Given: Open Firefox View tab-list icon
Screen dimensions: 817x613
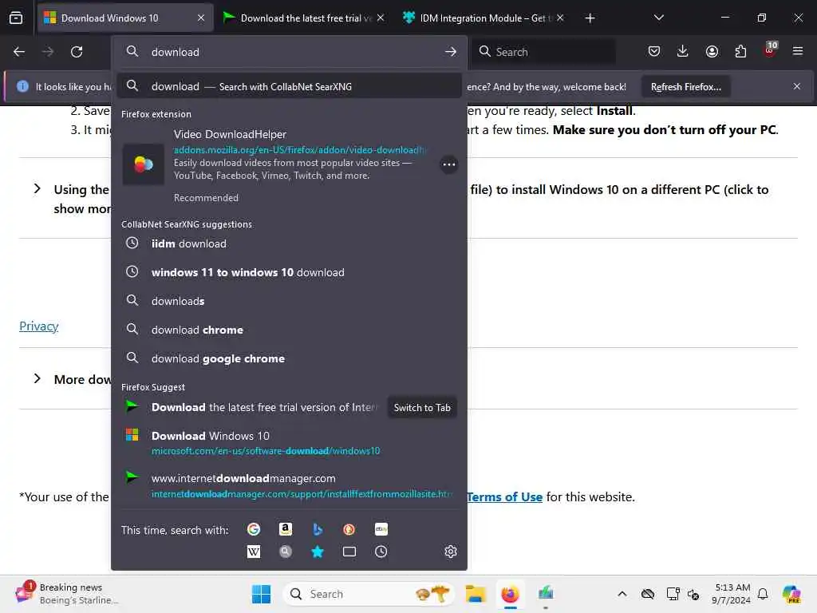Looking at the screenshot, I should [x=16, y=18].
